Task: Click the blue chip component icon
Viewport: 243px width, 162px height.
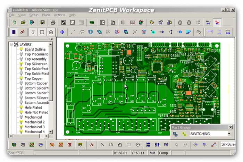Action: click(x=90, y=32)
